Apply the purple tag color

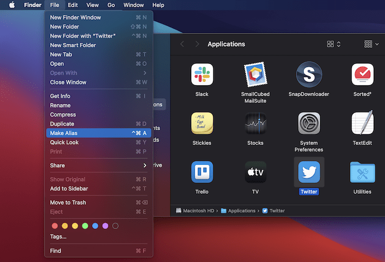(105, 226)
